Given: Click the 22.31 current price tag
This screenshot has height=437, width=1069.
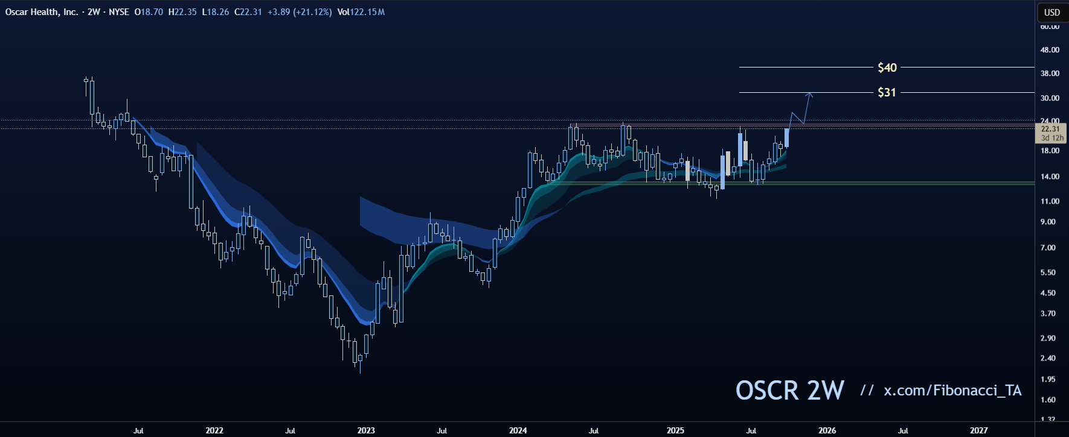Looking at the screenshot, I should coord(1051,129).
